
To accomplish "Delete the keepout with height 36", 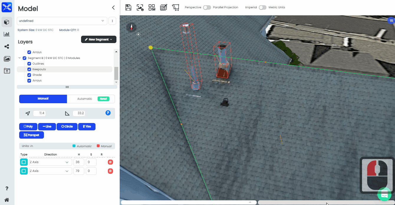I will (110, 162).
